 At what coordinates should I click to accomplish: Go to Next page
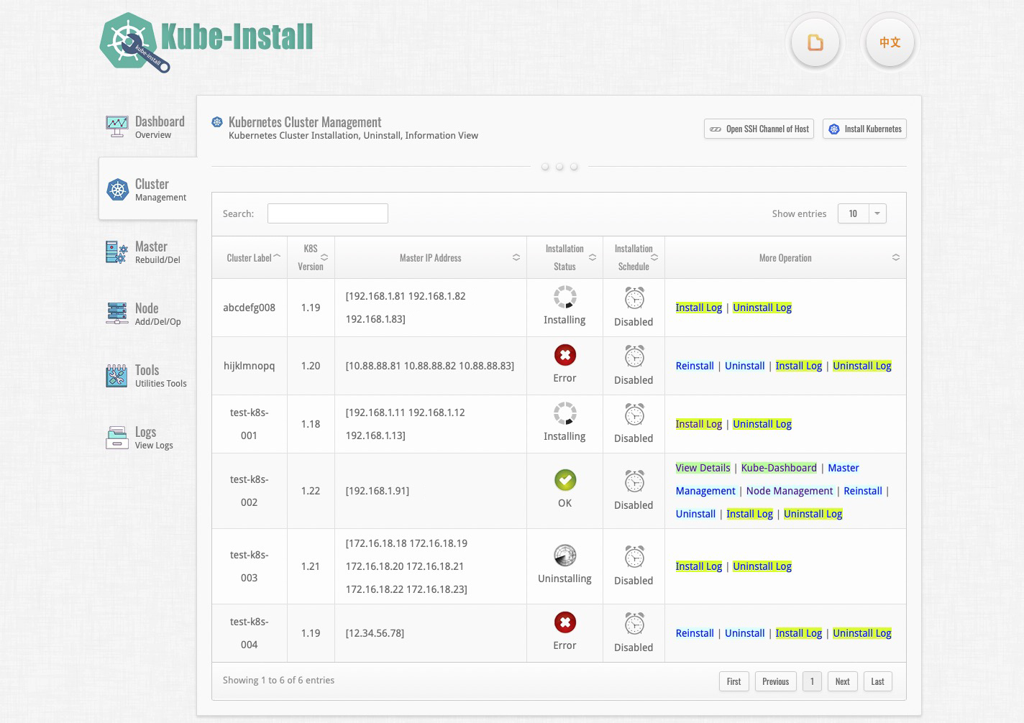(x=843, y=681)
